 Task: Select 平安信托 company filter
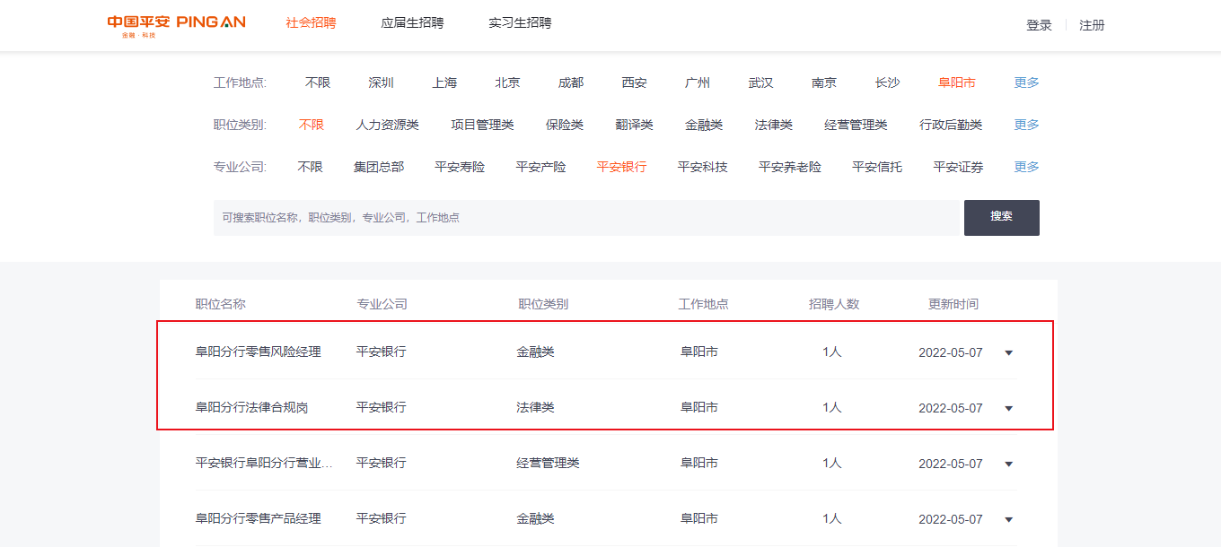click(877, 167)
